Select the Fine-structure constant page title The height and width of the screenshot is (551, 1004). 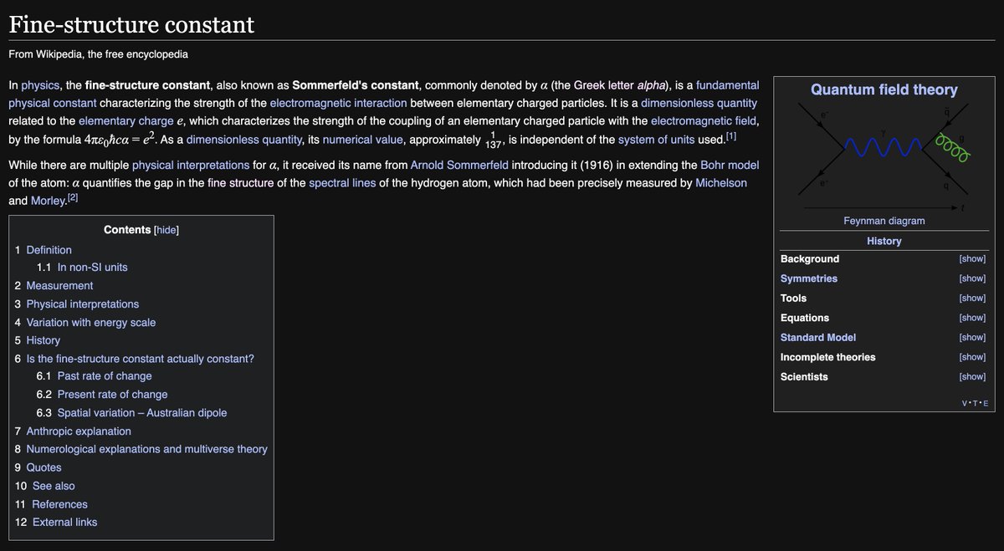click(131, 24)
